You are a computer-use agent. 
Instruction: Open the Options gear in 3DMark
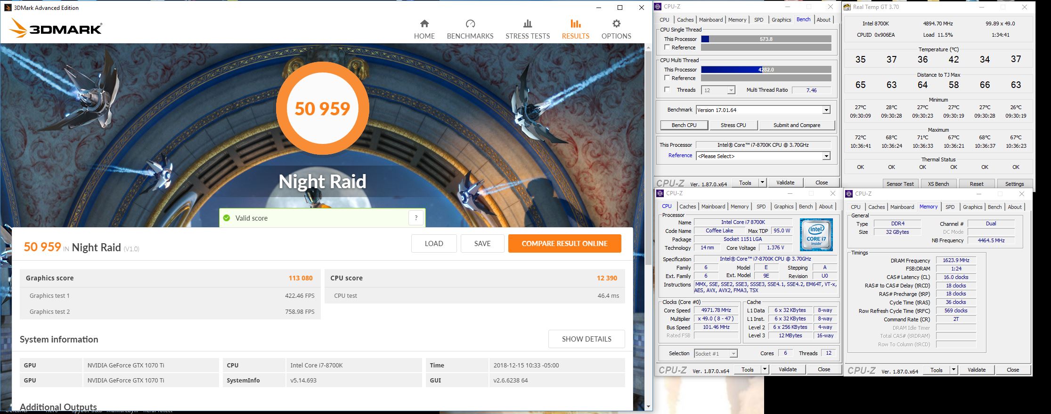(616, 24)
